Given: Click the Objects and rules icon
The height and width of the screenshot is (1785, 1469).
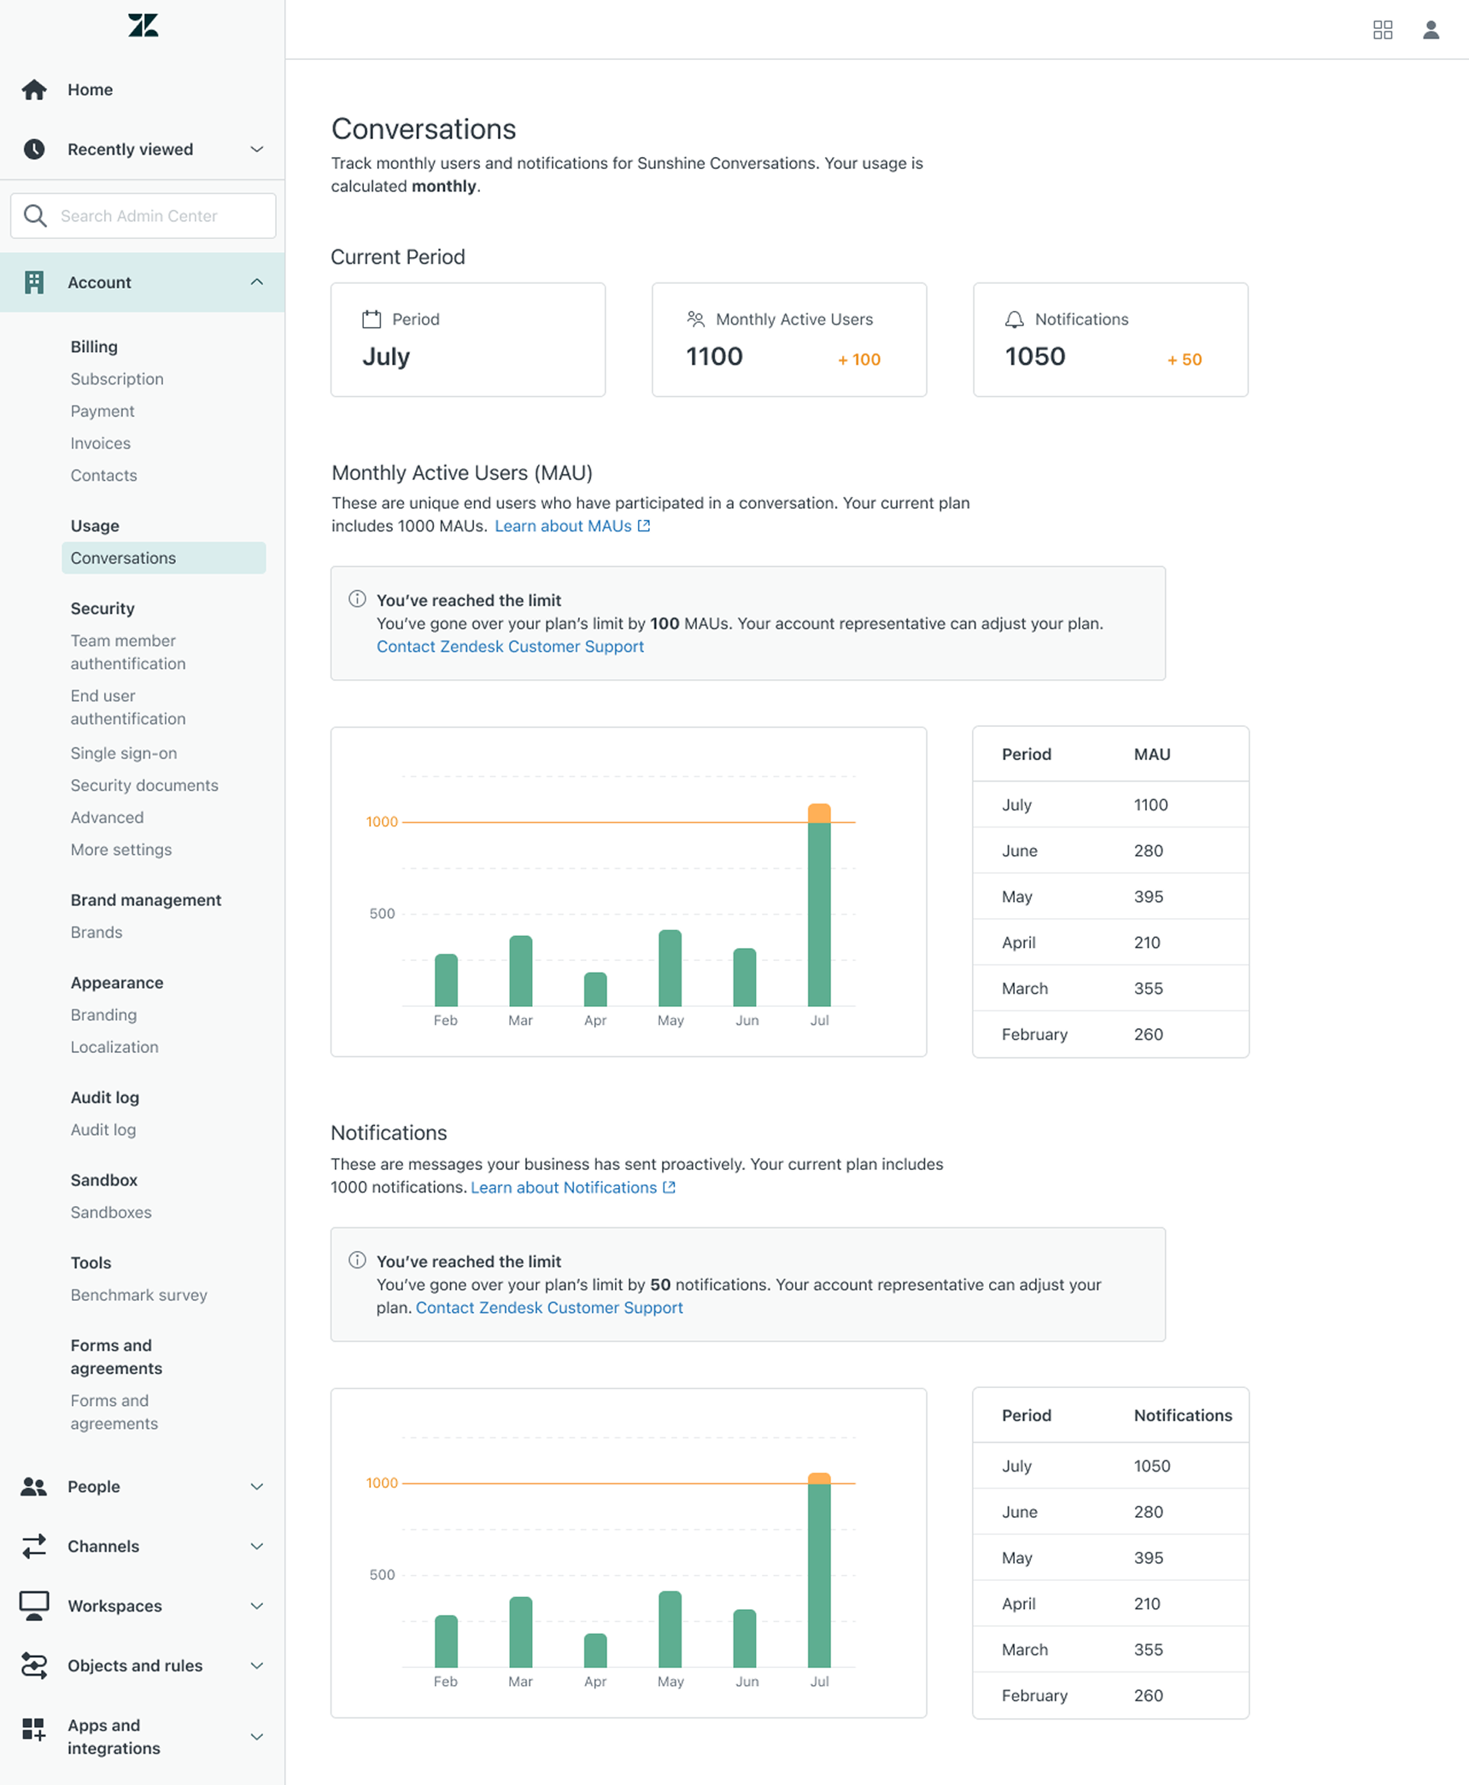Looking at the screenshot, I should tap(34, 1665).
